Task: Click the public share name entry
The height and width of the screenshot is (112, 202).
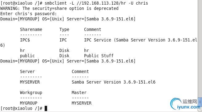Action: point(27,56)
